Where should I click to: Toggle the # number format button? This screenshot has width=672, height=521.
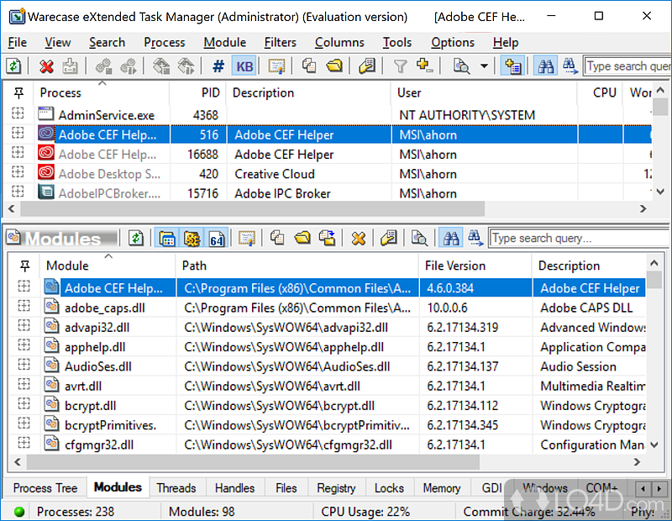(218, 66)
